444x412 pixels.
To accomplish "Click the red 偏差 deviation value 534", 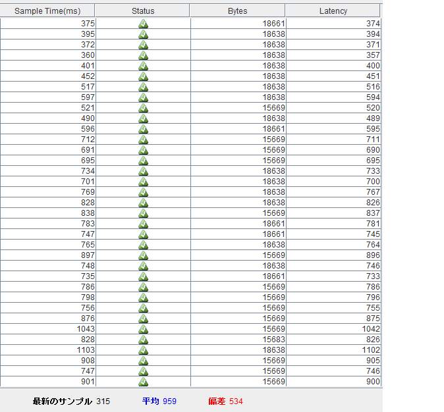I will click(x=236, y=401).
